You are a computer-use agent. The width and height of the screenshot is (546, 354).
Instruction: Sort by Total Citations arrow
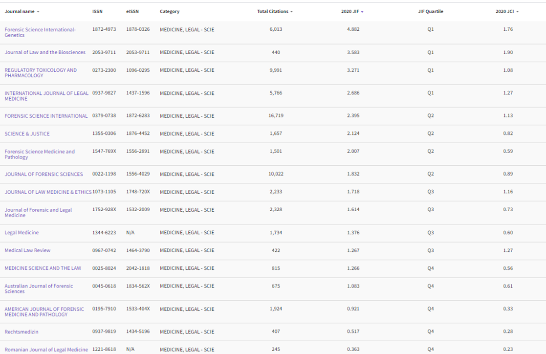(x=291, y=12)
